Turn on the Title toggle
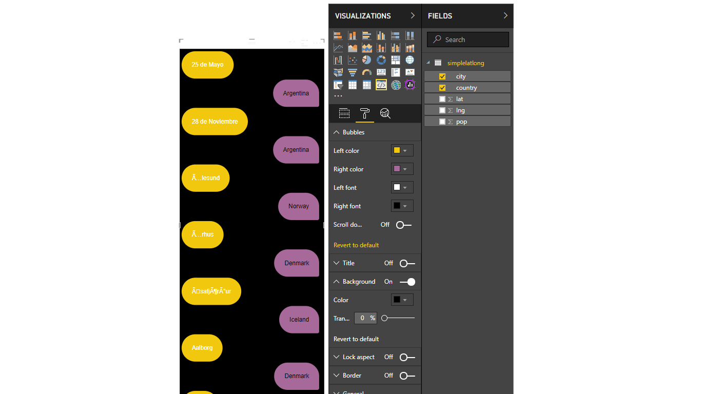Image resolution: width=701 pixels, height=394 pixels. pyautogui.click(x=407, y=263)
